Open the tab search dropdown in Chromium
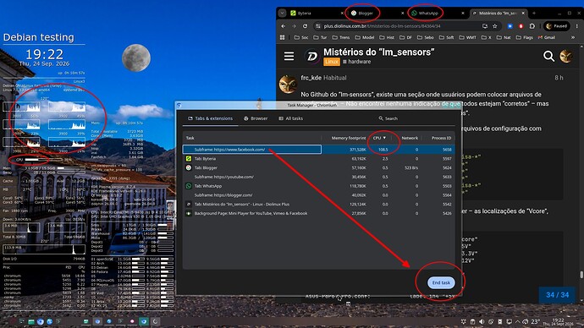 pyautogui.click(x=282, y=13)
